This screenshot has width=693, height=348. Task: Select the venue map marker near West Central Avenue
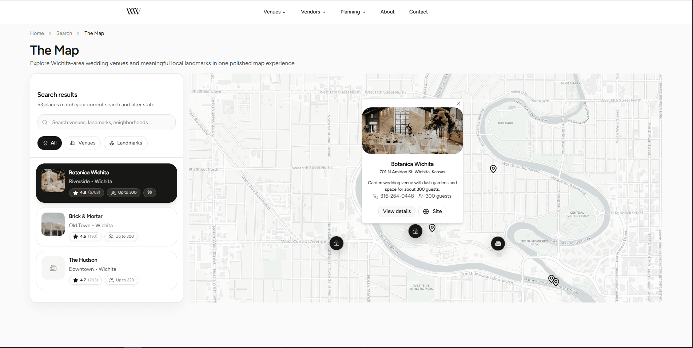coord(336,243)
